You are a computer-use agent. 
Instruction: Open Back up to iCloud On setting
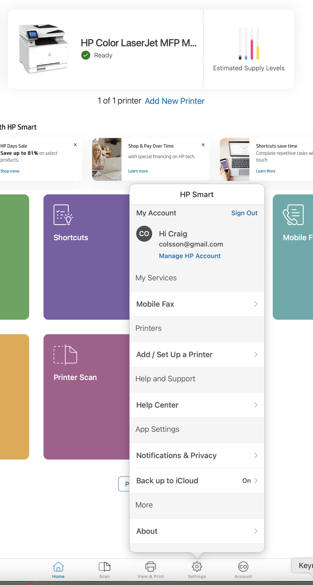(197, 481)
